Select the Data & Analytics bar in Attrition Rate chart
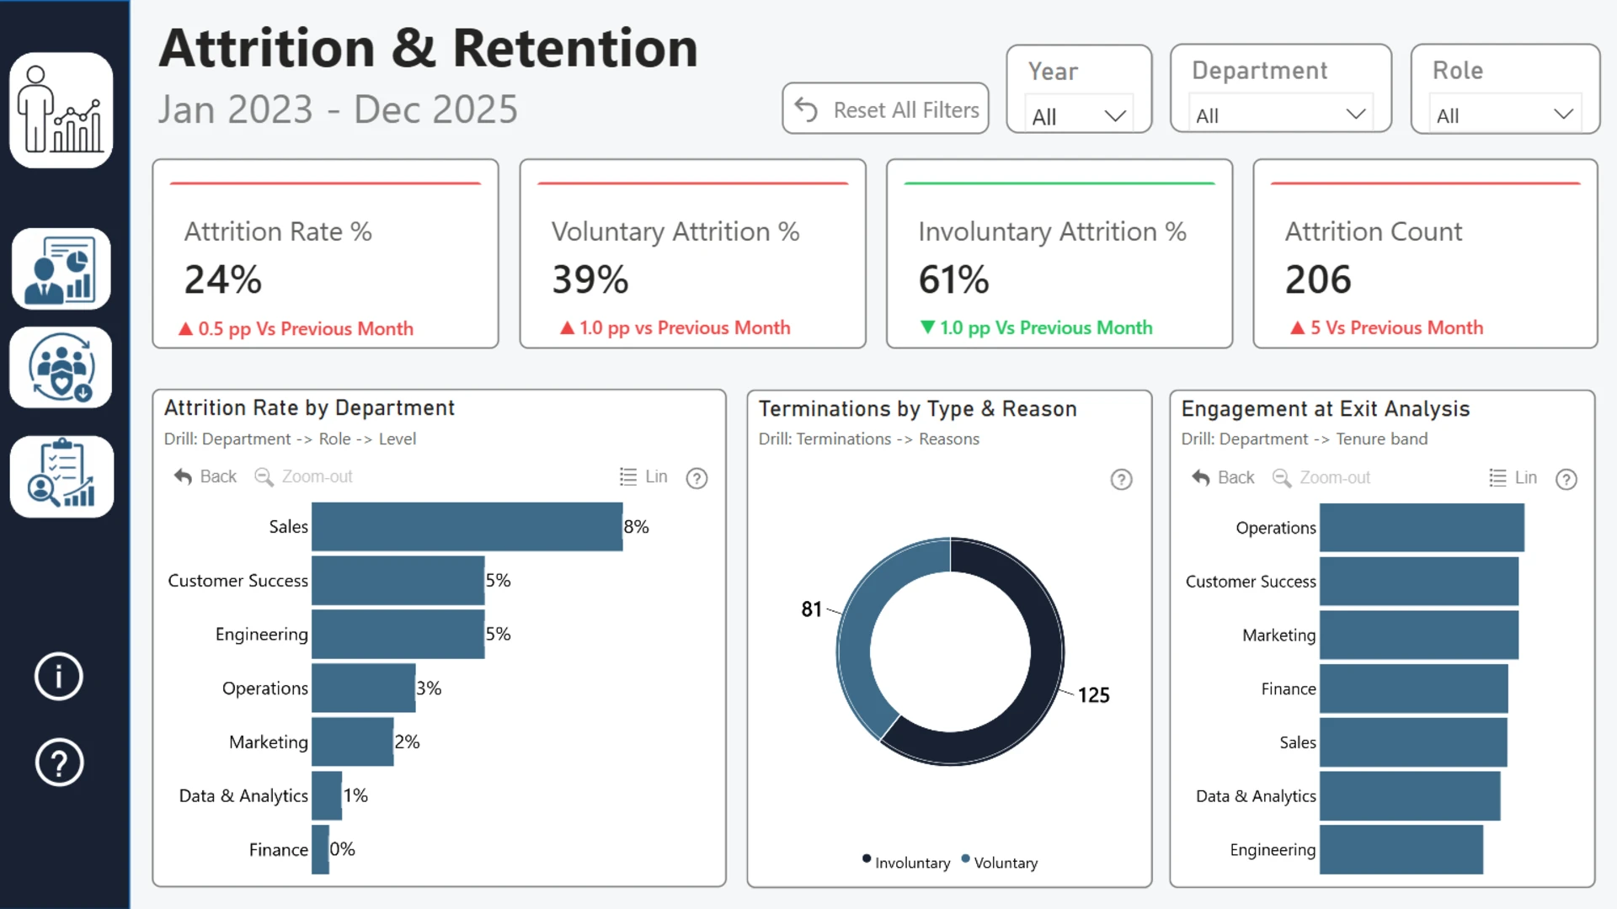Image resolution: width=1617 pixels, height=909 pixels. (327, 796)
